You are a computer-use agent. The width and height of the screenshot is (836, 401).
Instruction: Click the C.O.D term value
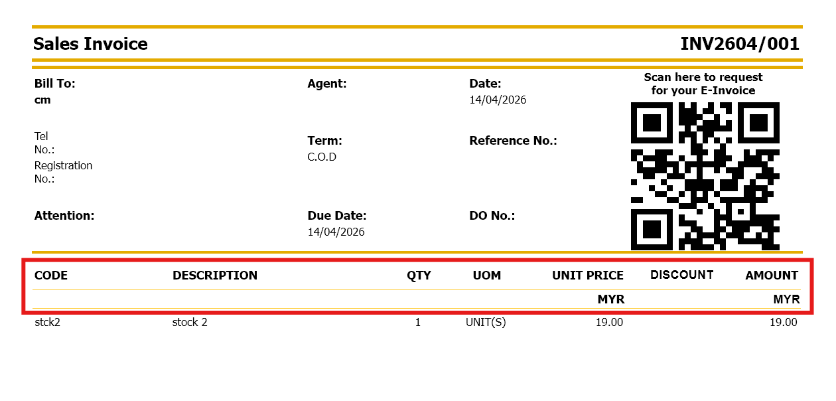pyautogui.click(x=322, y=157)
